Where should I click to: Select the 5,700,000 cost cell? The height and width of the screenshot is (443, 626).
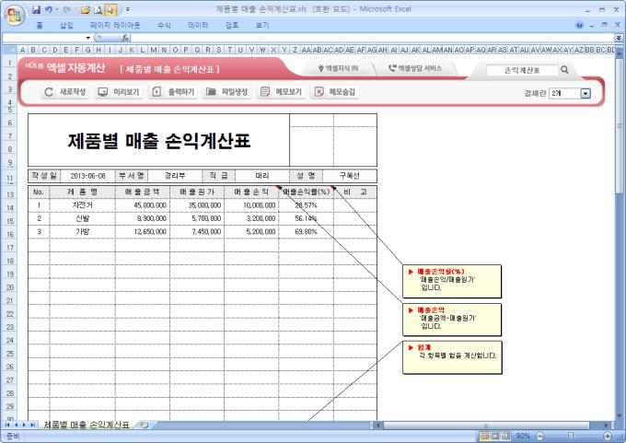pos(197,218)
